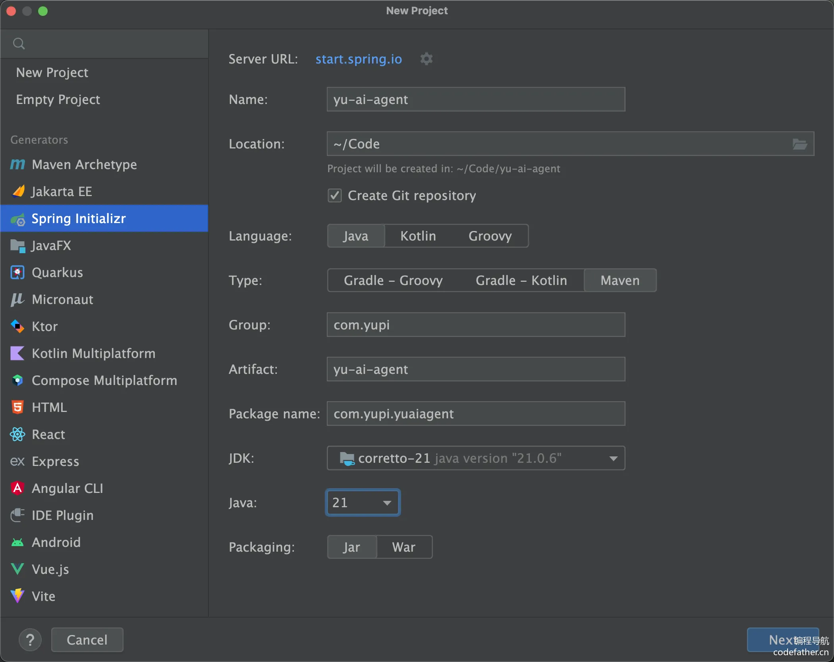This screenshot has width=834, height=662.
Task: Select Quarkus generator
Action: click(x=104, y=273)
